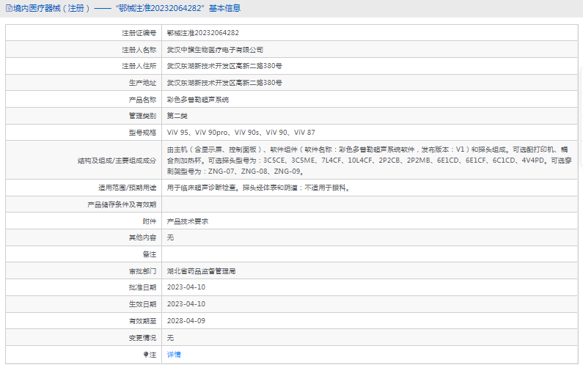583x365 pixels.
Task: Select registration number 鄂械注准20232064282 value
Action: [x=203, y=33]
